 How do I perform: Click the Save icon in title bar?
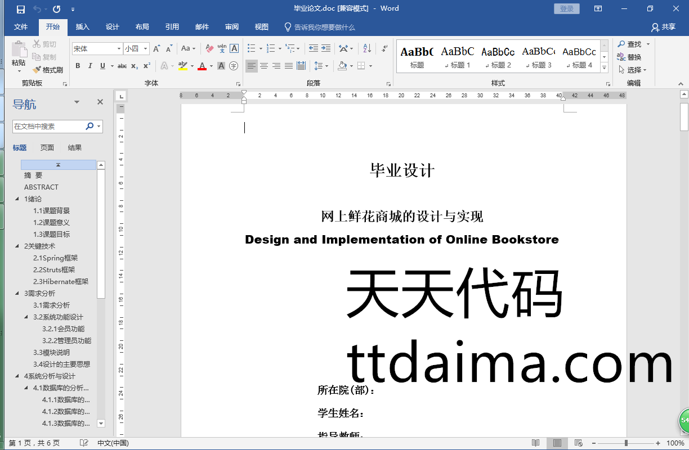(x=21, y=9)
